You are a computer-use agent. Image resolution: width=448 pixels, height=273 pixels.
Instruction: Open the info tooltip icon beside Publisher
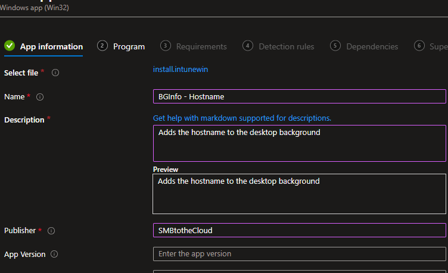tap(51, 231)
